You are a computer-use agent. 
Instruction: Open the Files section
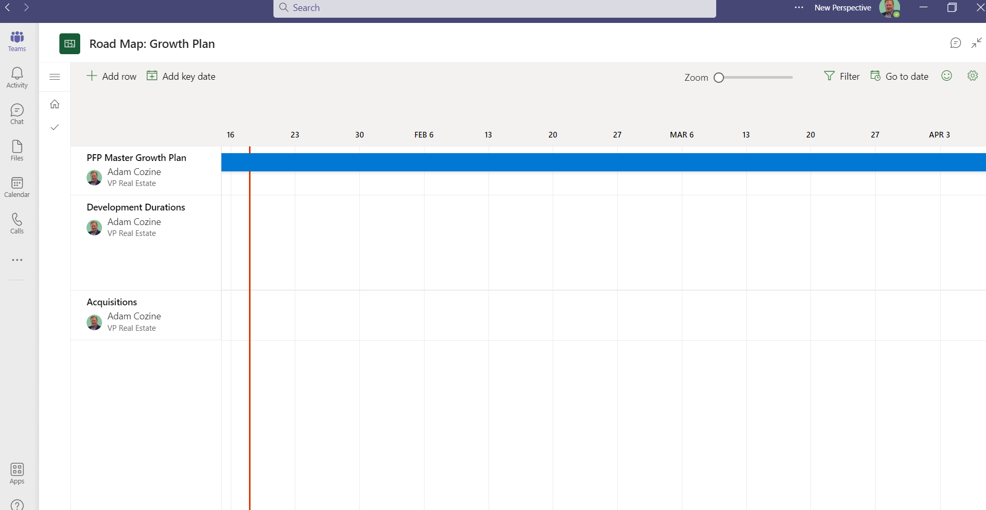click(x=17, y=150)
